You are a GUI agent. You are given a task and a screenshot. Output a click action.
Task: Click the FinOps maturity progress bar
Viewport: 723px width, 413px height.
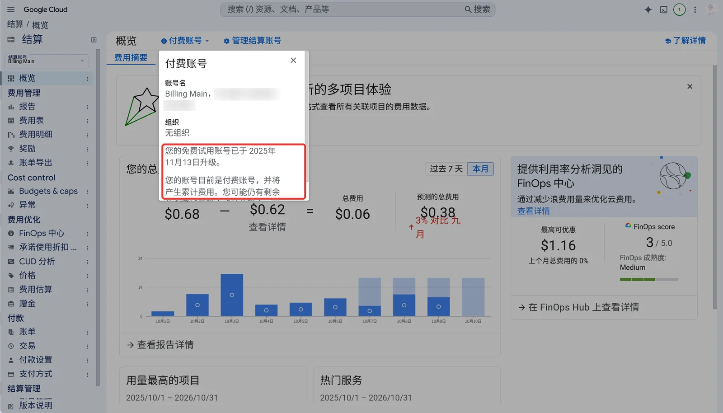click(649, 280)
